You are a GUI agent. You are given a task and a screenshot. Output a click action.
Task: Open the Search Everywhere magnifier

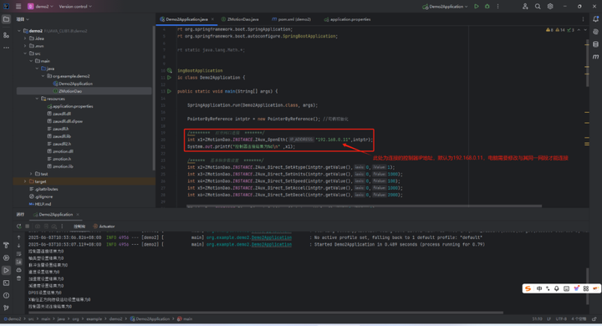click(x=538, y=7)
